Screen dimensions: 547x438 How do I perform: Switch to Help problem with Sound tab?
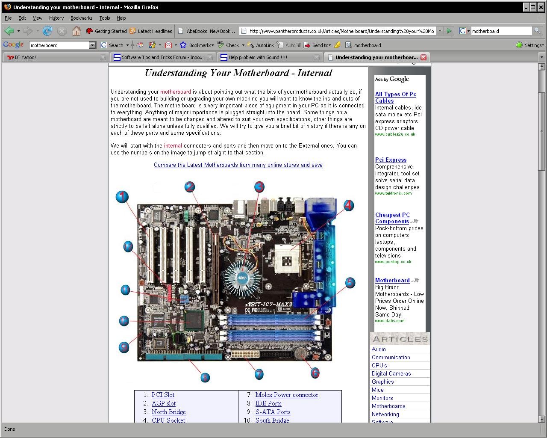(x=270, y=57)
